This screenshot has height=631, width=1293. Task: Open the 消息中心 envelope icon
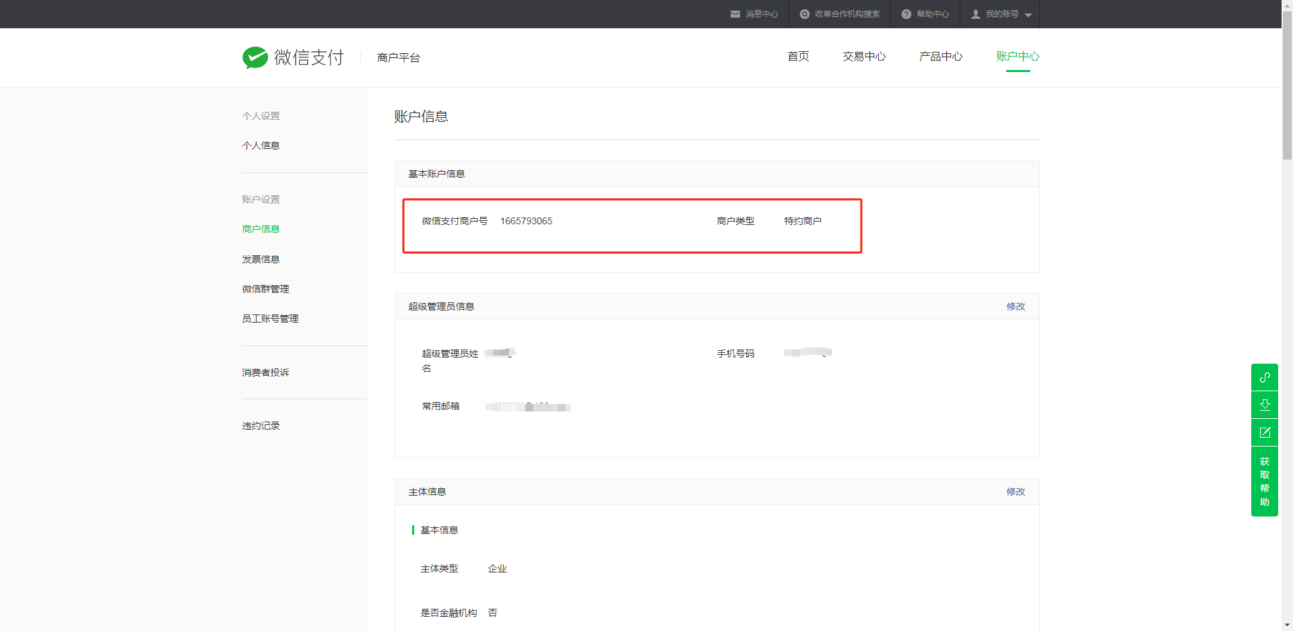click(x=735, y=14)
